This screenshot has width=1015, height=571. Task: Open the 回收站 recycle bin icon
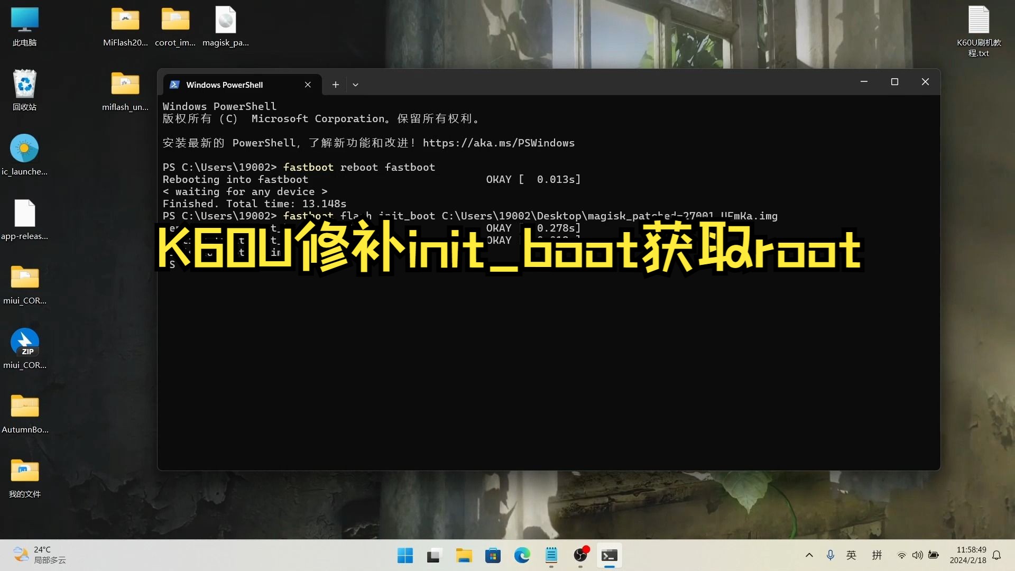point(24,90)
